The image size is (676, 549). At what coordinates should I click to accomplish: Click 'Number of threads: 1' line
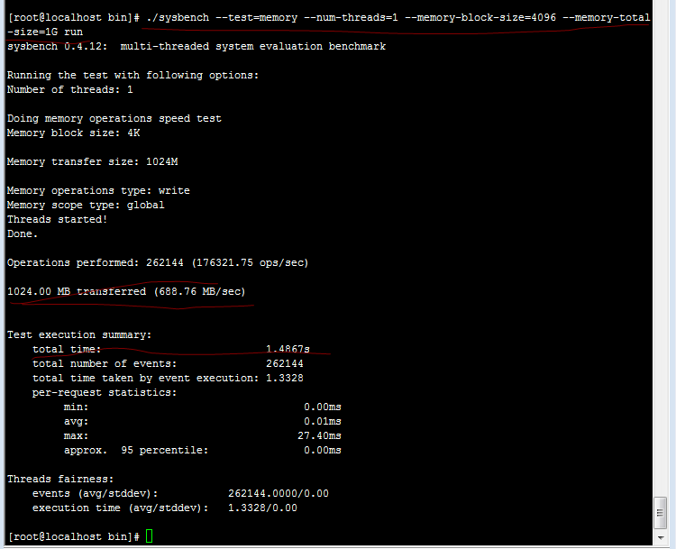tap(69, 90)
